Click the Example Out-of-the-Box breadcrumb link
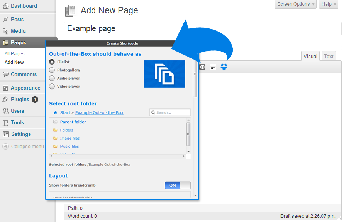Image resolution: width=346 pixels, height=222 pixels. click(99, 112)
